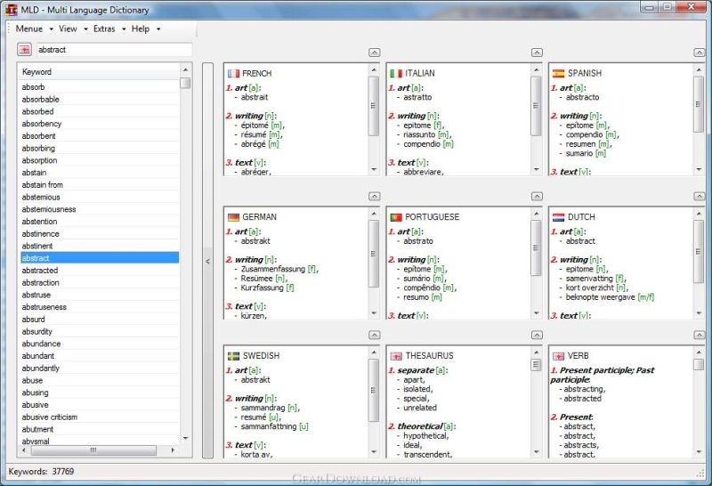This screenshot has height=486, width=712.
Task: Select 'abstracted' in the keyword list
Action: [x=100, y=271]
